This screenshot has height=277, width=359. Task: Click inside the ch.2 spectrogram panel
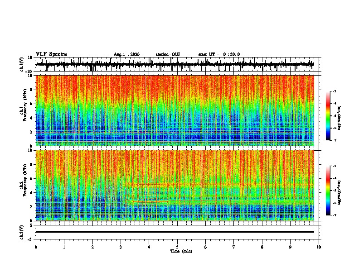[175, 186]
